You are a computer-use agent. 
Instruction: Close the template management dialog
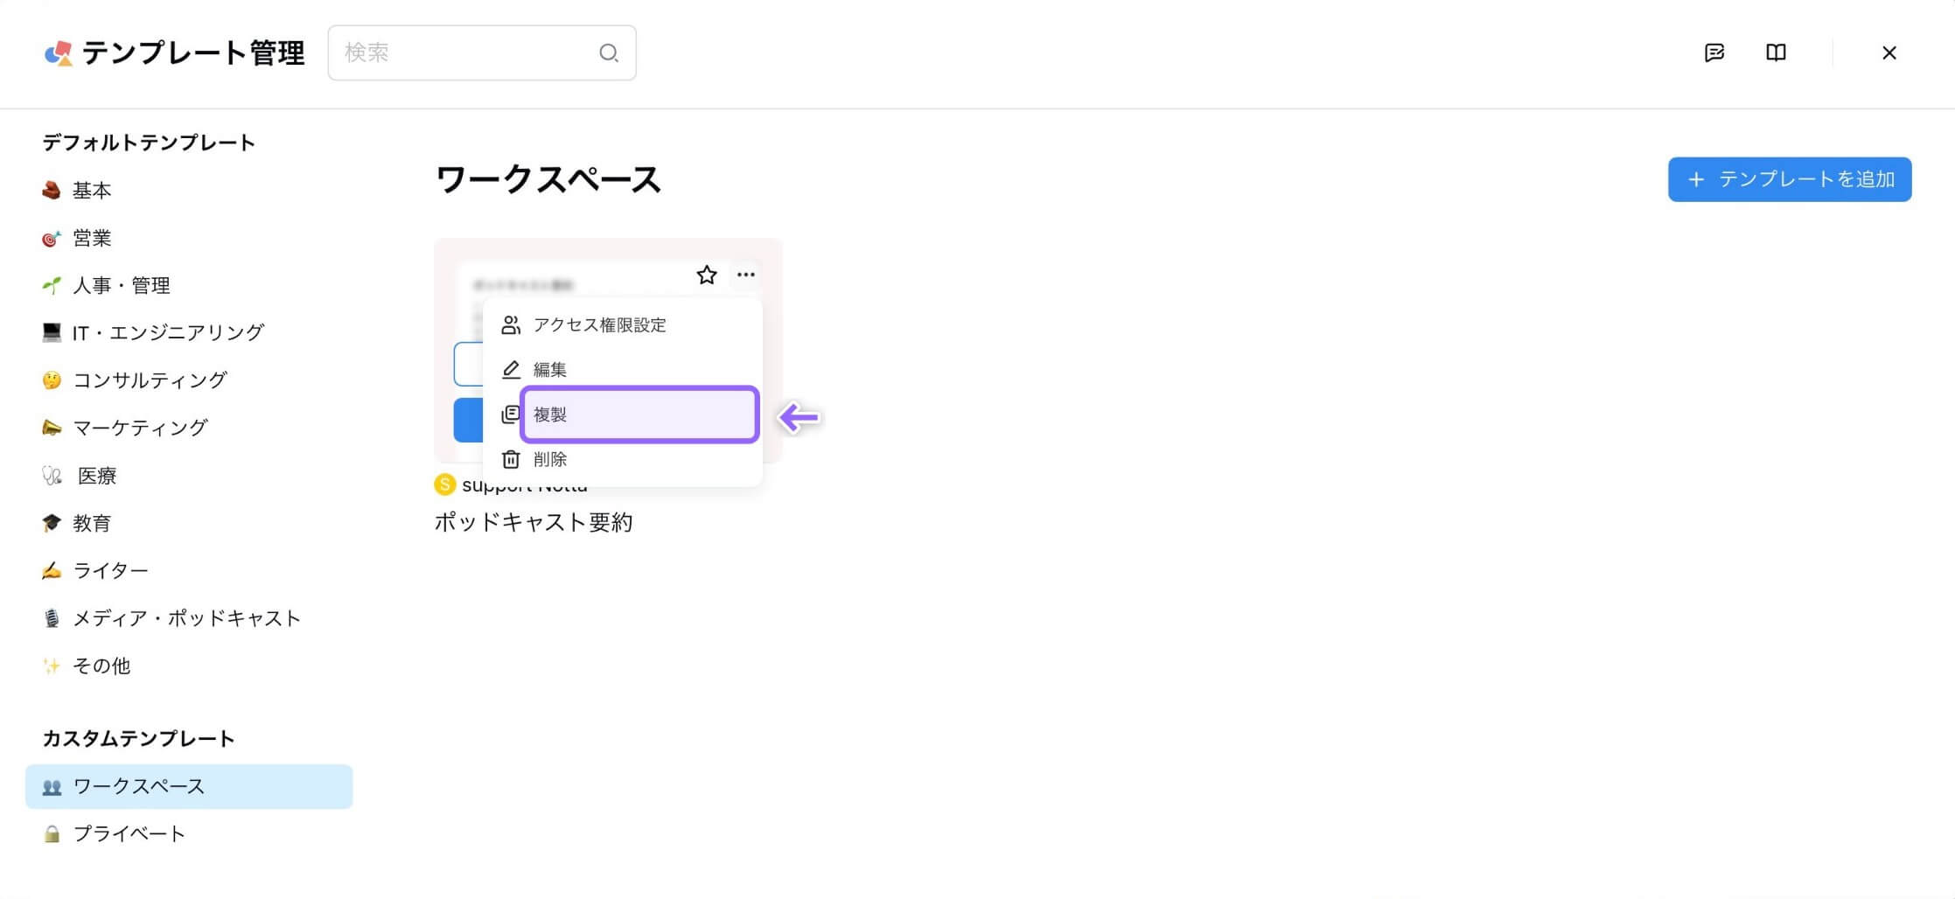[1889, 53]
